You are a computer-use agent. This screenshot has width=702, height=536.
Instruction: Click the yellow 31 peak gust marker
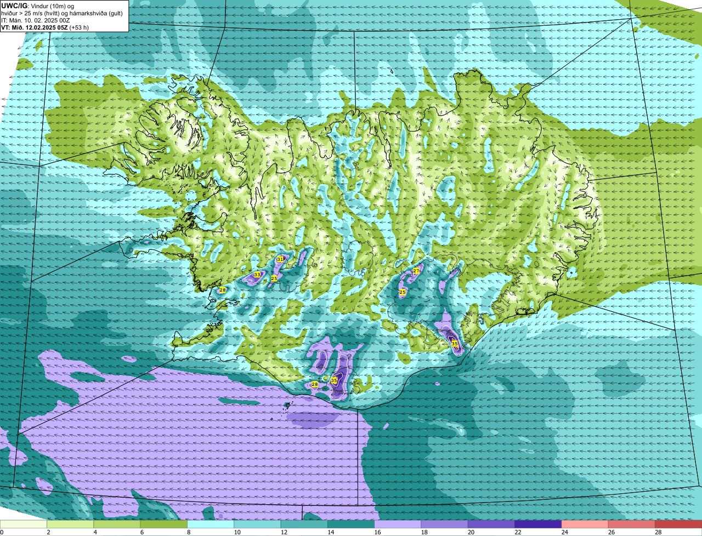coord(280,259)
